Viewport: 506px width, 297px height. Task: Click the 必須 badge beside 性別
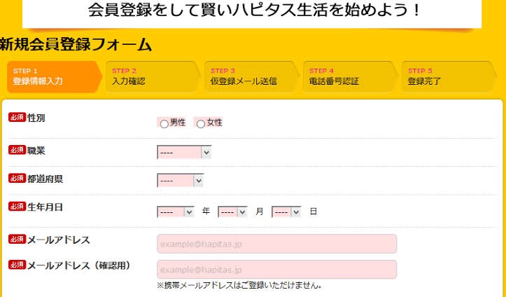pyautogui.click(x=17, y=117)
